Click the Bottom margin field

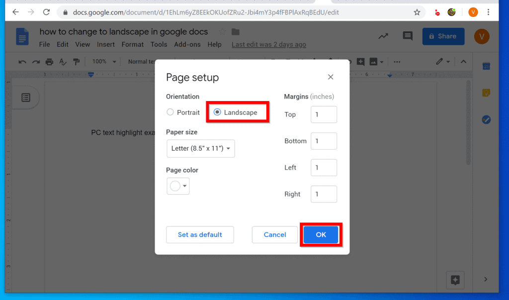324,141
